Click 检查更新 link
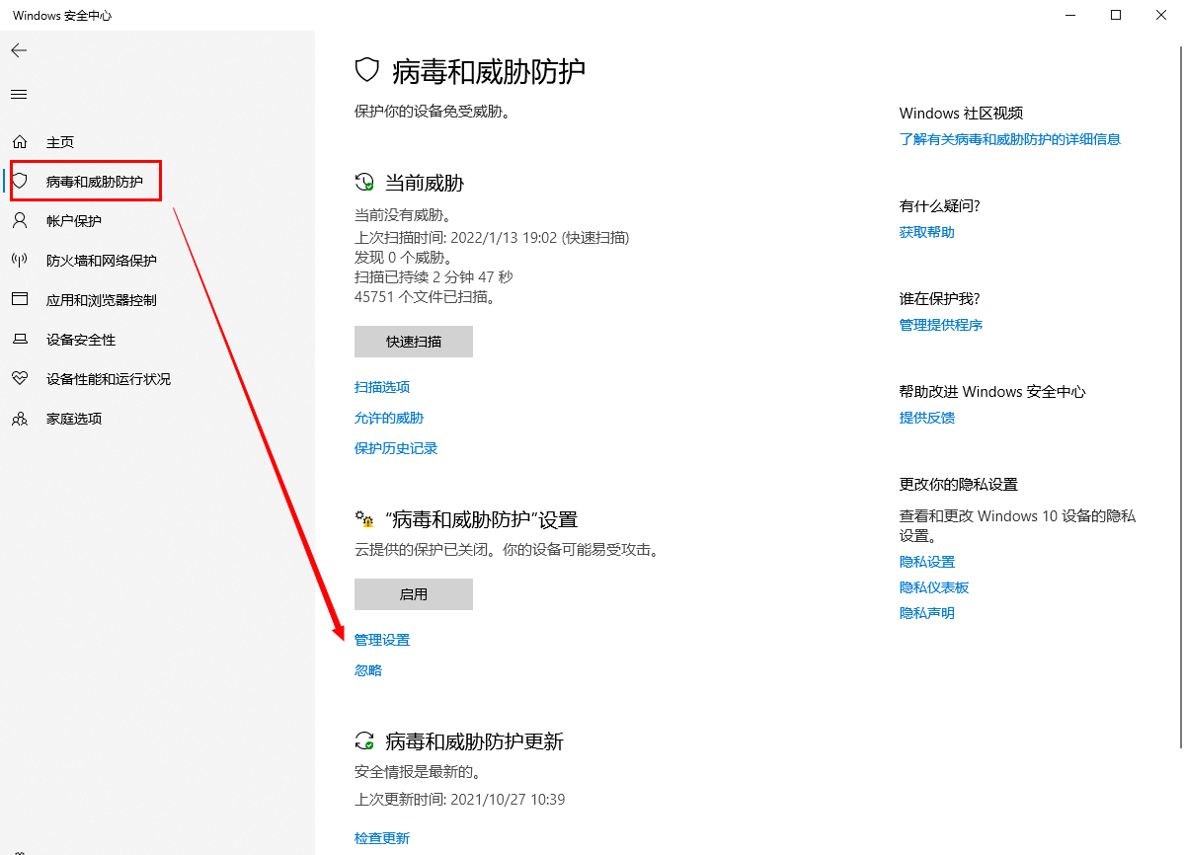This screenshot has width=1184, height=855. [x=382, y=838]
